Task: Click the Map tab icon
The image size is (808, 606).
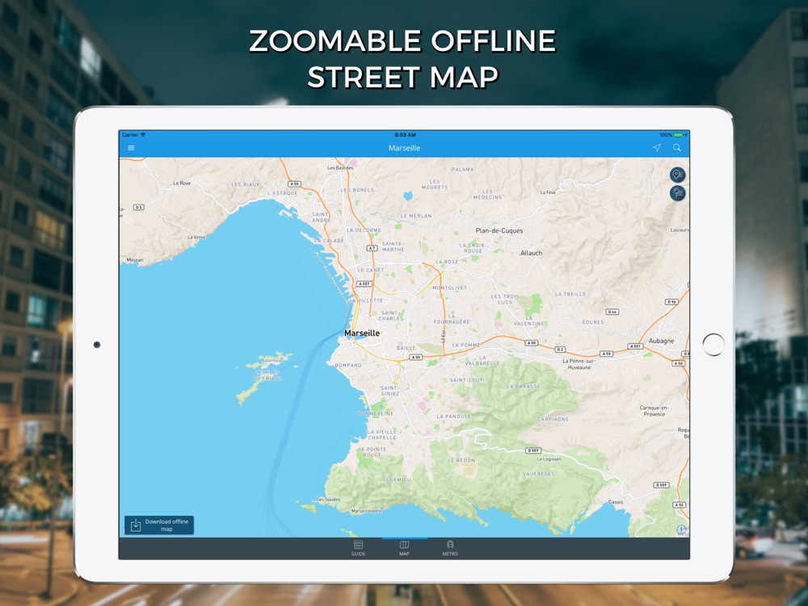Action: click(x=405, y=545)
